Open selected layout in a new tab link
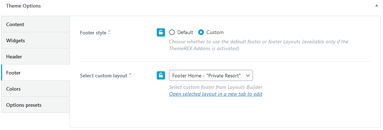Viewport: 383px width, 130px height. (x=215, y=94)
